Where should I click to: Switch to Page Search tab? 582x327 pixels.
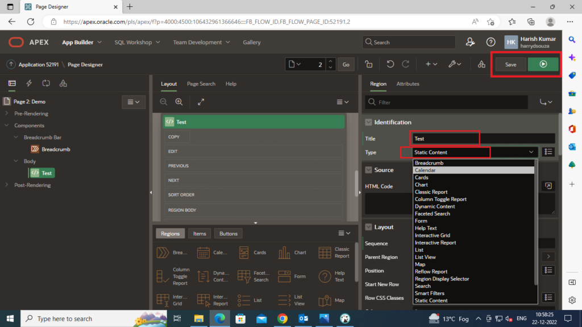tap(201, 83)
